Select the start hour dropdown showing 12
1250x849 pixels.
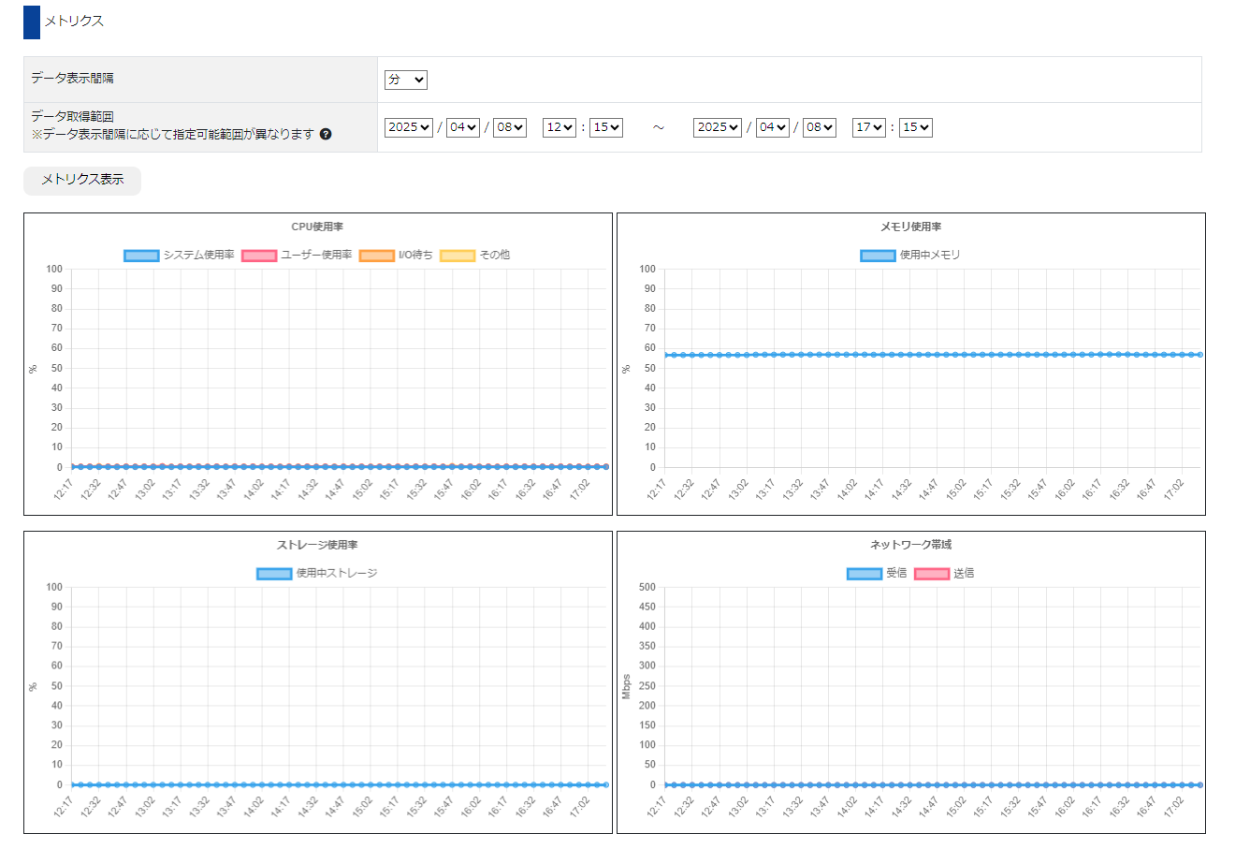tap(560, 127)
